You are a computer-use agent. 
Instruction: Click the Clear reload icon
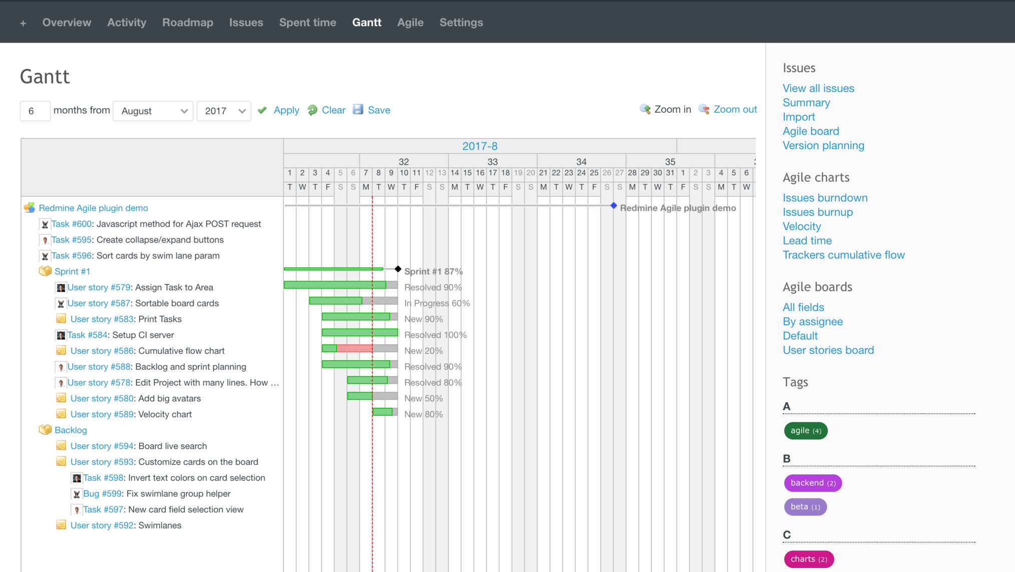click(x=312, y=110)
